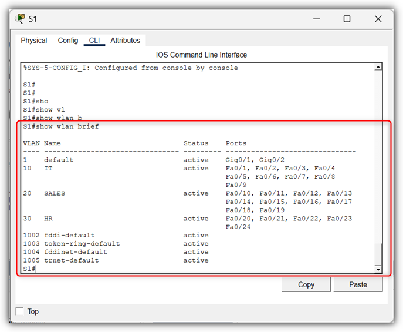Open the Config tab
The image size is (403, 332).
pos(68,41)
